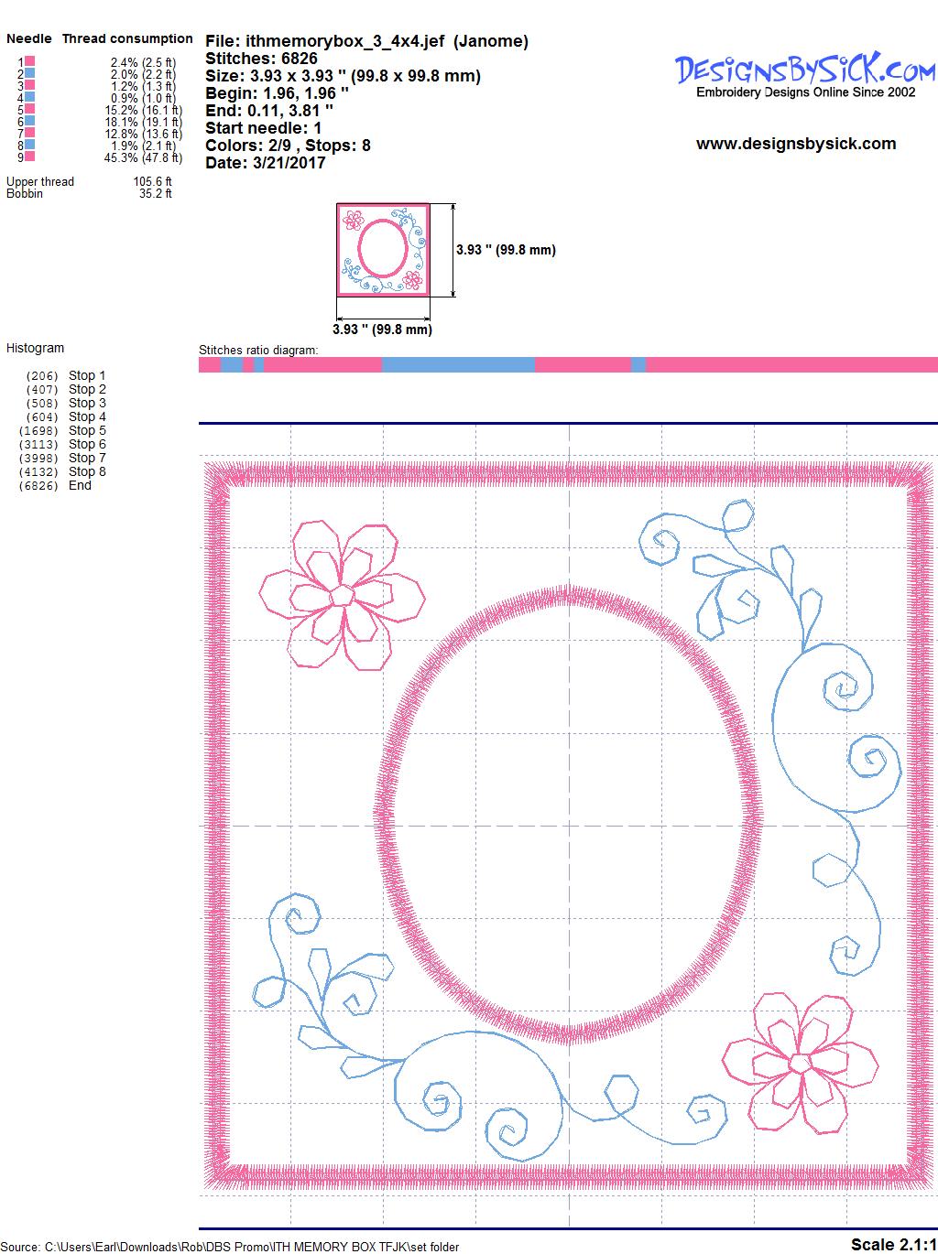The width and height of the screenshot is (938, 1254).
Task: Click the Thread consumption column header
Action: pyautogui.click(x=127, y=38)
